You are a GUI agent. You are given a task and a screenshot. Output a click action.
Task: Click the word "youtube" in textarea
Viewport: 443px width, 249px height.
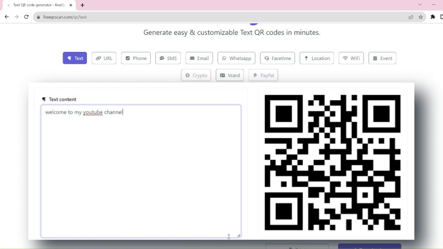(x=93, y=112)
